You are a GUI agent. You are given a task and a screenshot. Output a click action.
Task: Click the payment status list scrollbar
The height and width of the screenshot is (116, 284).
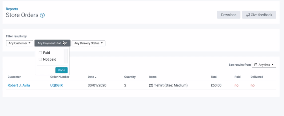pyautogui.click(x=66, y=56)
